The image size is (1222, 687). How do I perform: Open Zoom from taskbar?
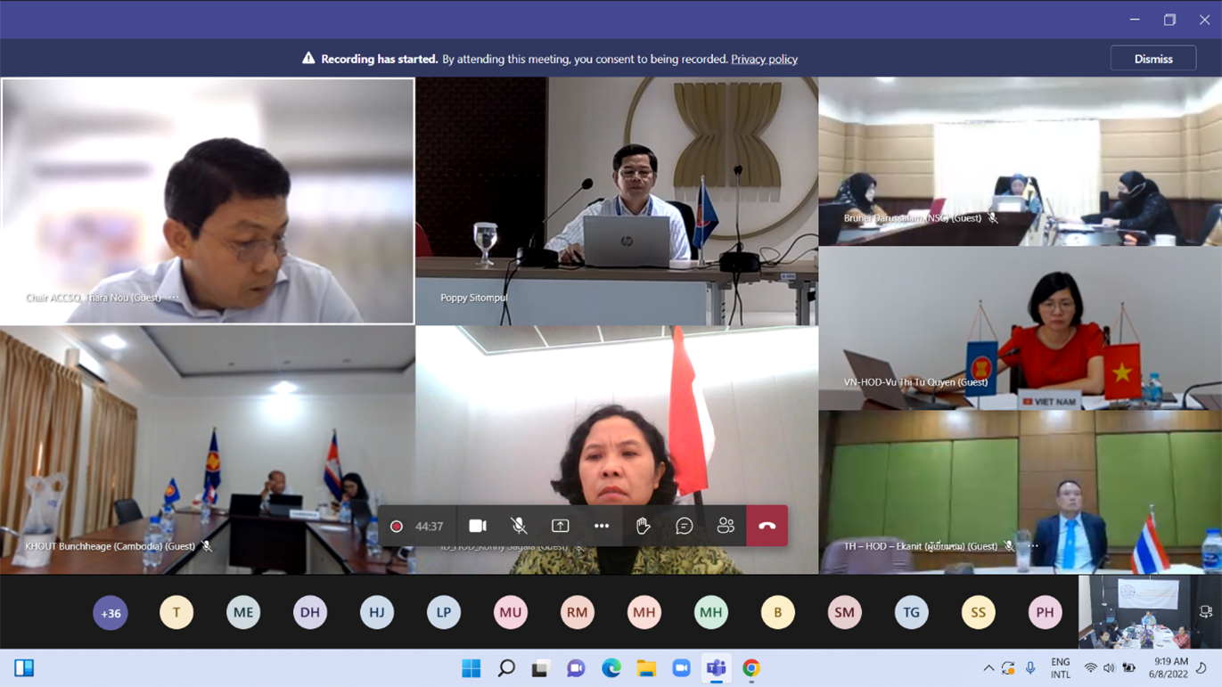coord(681,668)
